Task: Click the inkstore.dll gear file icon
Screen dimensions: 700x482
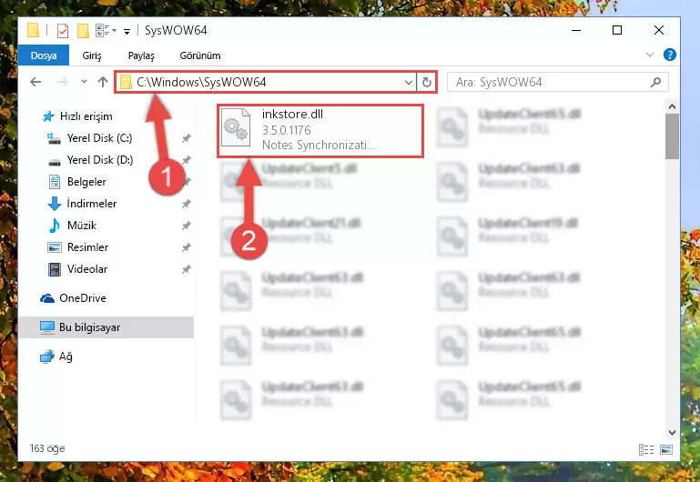Action: point(236,127)
